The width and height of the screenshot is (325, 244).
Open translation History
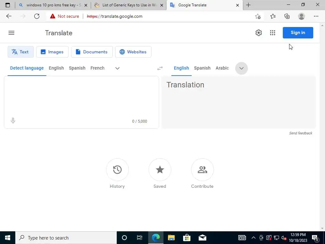click(117, 170)
